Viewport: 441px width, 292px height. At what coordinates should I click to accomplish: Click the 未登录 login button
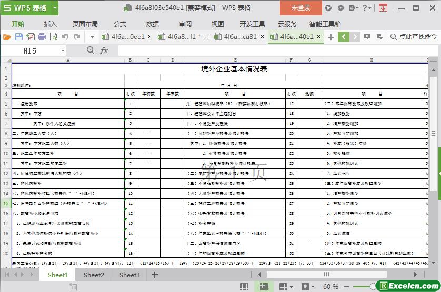(x=300, y=7)
